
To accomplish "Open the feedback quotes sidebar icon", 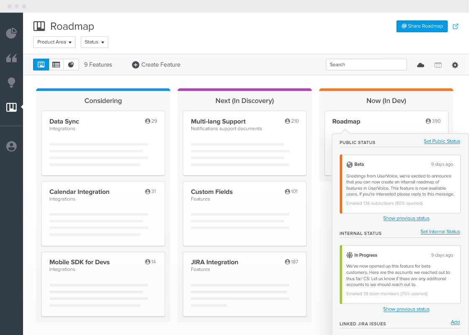I will pyautogui.click(x=11, y=58).
